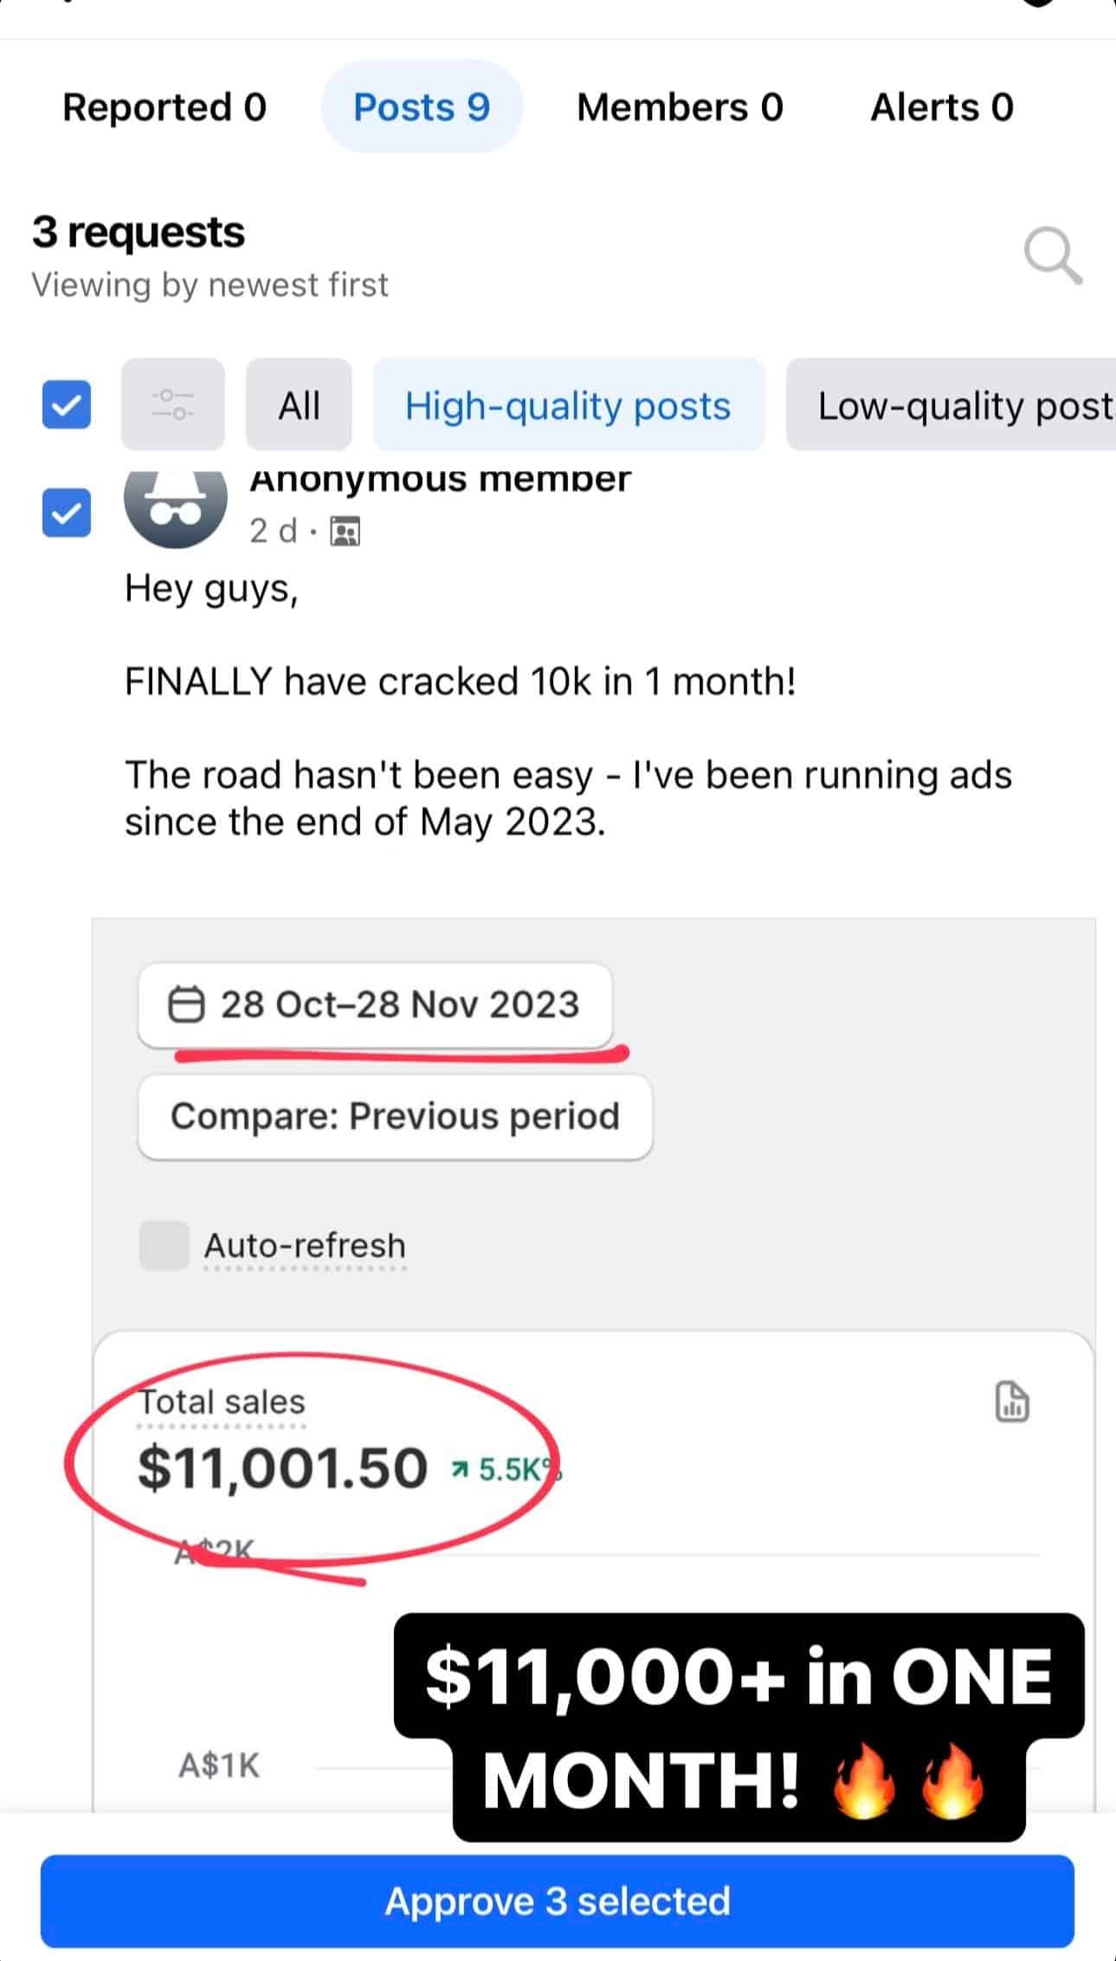Switch to the Reported 0 tab
Image resolution: width=1116 pixels, height=1961 pixels.
click(x=164, y=107)
